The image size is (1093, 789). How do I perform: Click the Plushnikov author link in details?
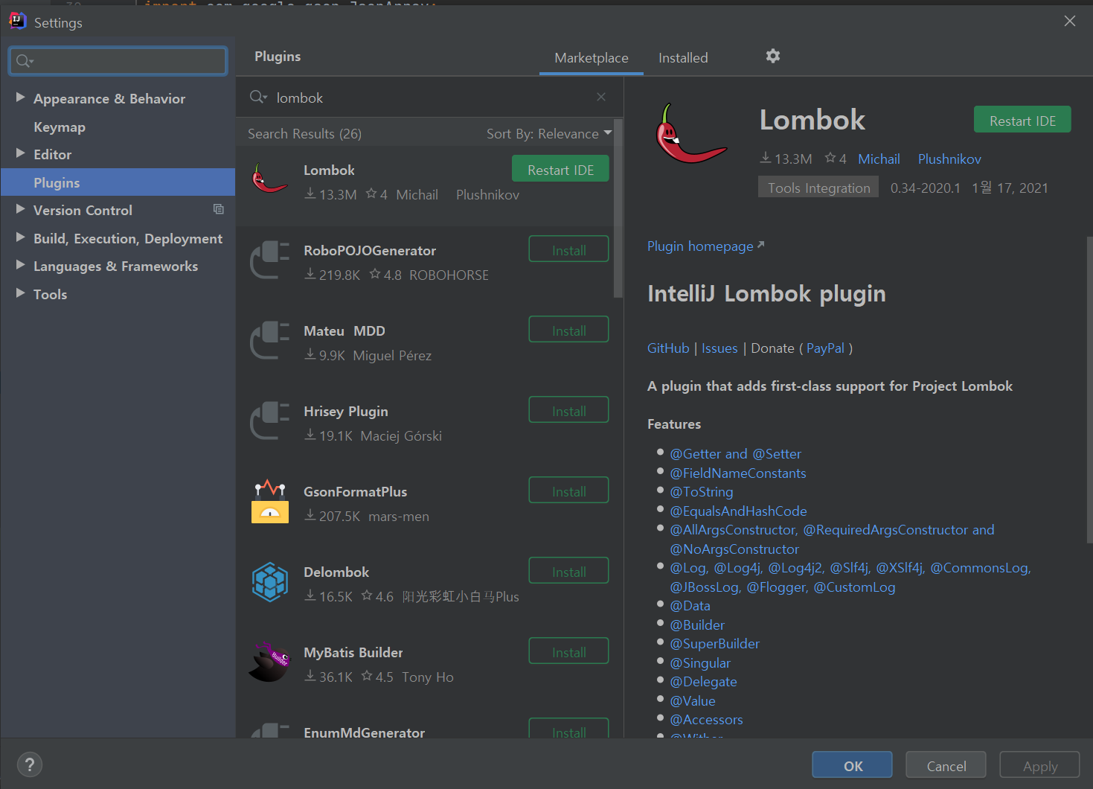coord(949,159)
